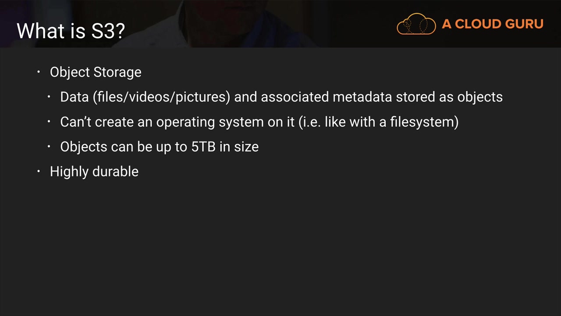This screenshot has height=316, width=561.
Task: Click the bullet dot before 'Object Storage'
Action: 39,72
